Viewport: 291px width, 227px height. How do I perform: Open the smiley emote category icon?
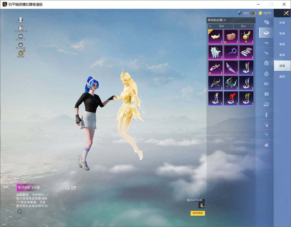click(x=267, y=63)
